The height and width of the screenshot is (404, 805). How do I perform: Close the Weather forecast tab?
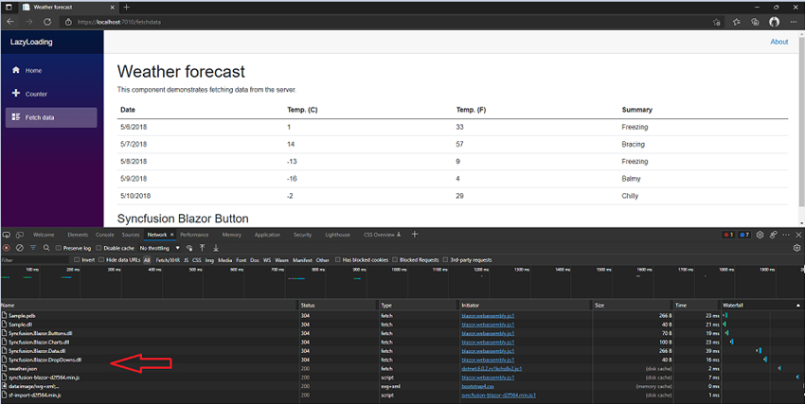point(111,8)
